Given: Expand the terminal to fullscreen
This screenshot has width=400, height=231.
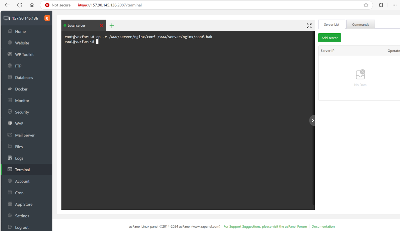Looking at the screenshot, I should [309, 25].
